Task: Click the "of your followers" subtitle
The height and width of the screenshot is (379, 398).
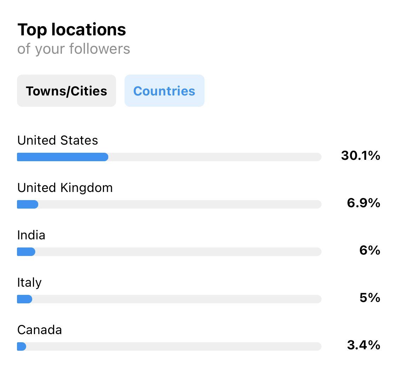Action: tap(74, 49)
